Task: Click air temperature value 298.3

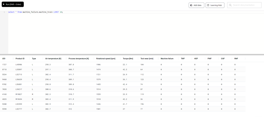Action: click(48, 64)
